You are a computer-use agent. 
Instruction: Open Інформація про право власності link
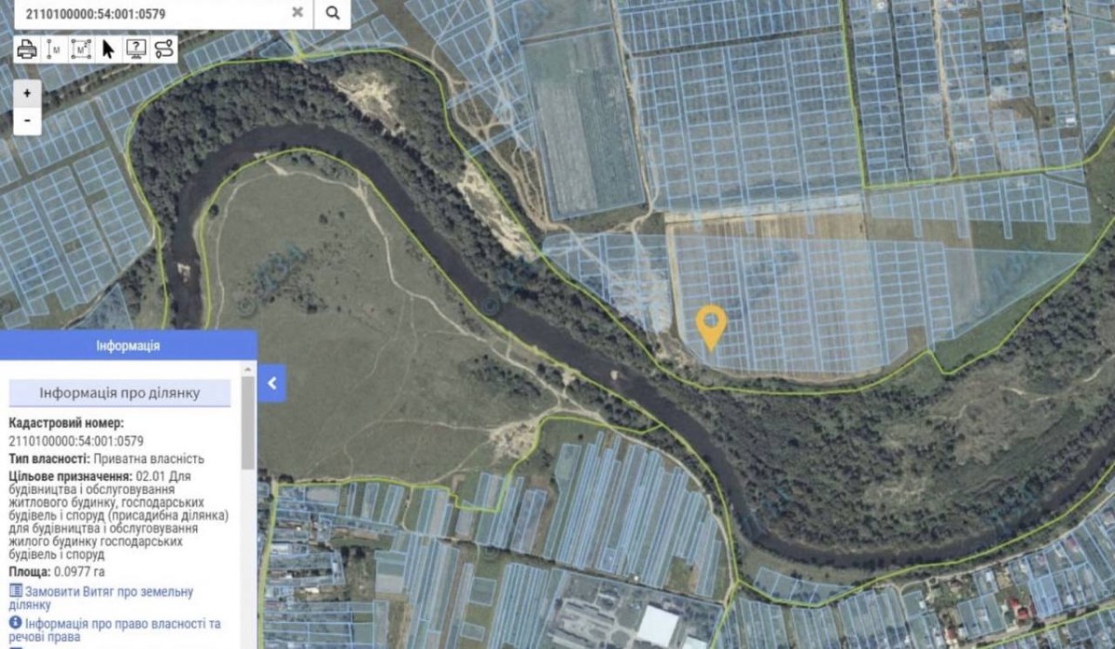115,630
